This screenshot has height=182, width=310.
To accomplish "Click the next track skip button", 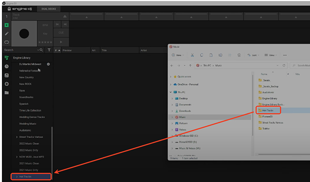I will 65,24.
